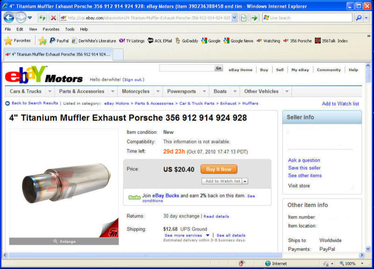Click the orange Buy It Now button
The image size is (374, 269).
click(219, 169)
